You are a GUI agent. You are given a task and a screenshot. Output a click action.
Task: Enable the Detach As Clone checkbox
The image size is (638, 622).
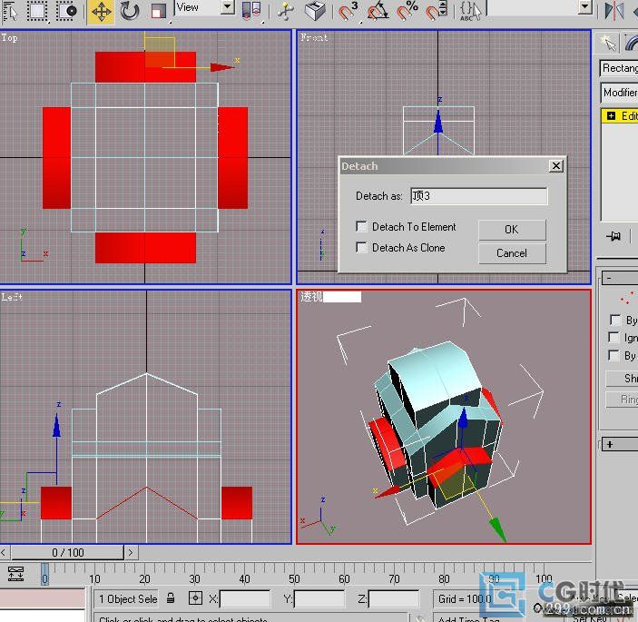361,248
